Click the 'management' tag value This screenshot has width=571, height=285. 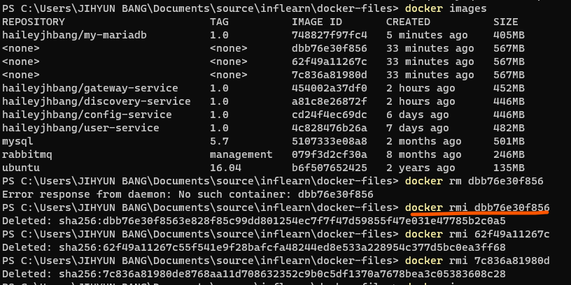(241, 154)
